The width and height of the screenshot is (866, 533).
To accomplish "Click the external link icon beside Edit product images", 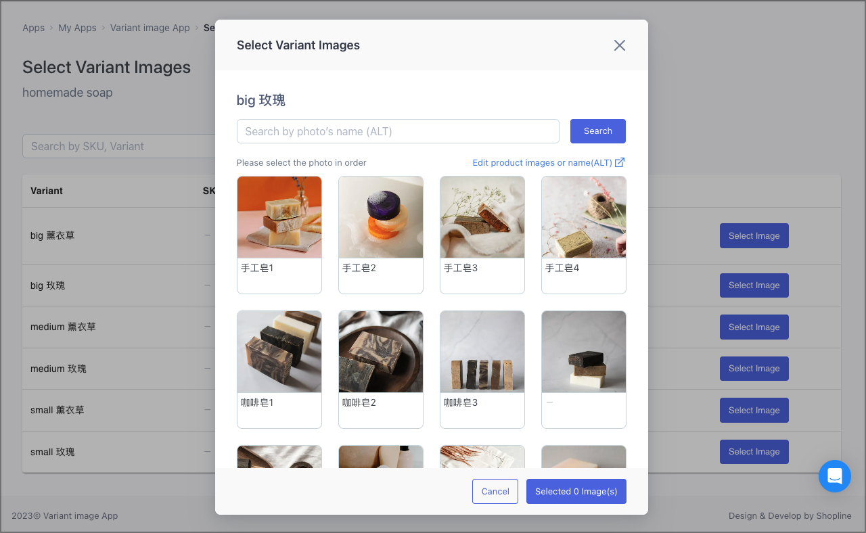I will click(x=620, y=162).
